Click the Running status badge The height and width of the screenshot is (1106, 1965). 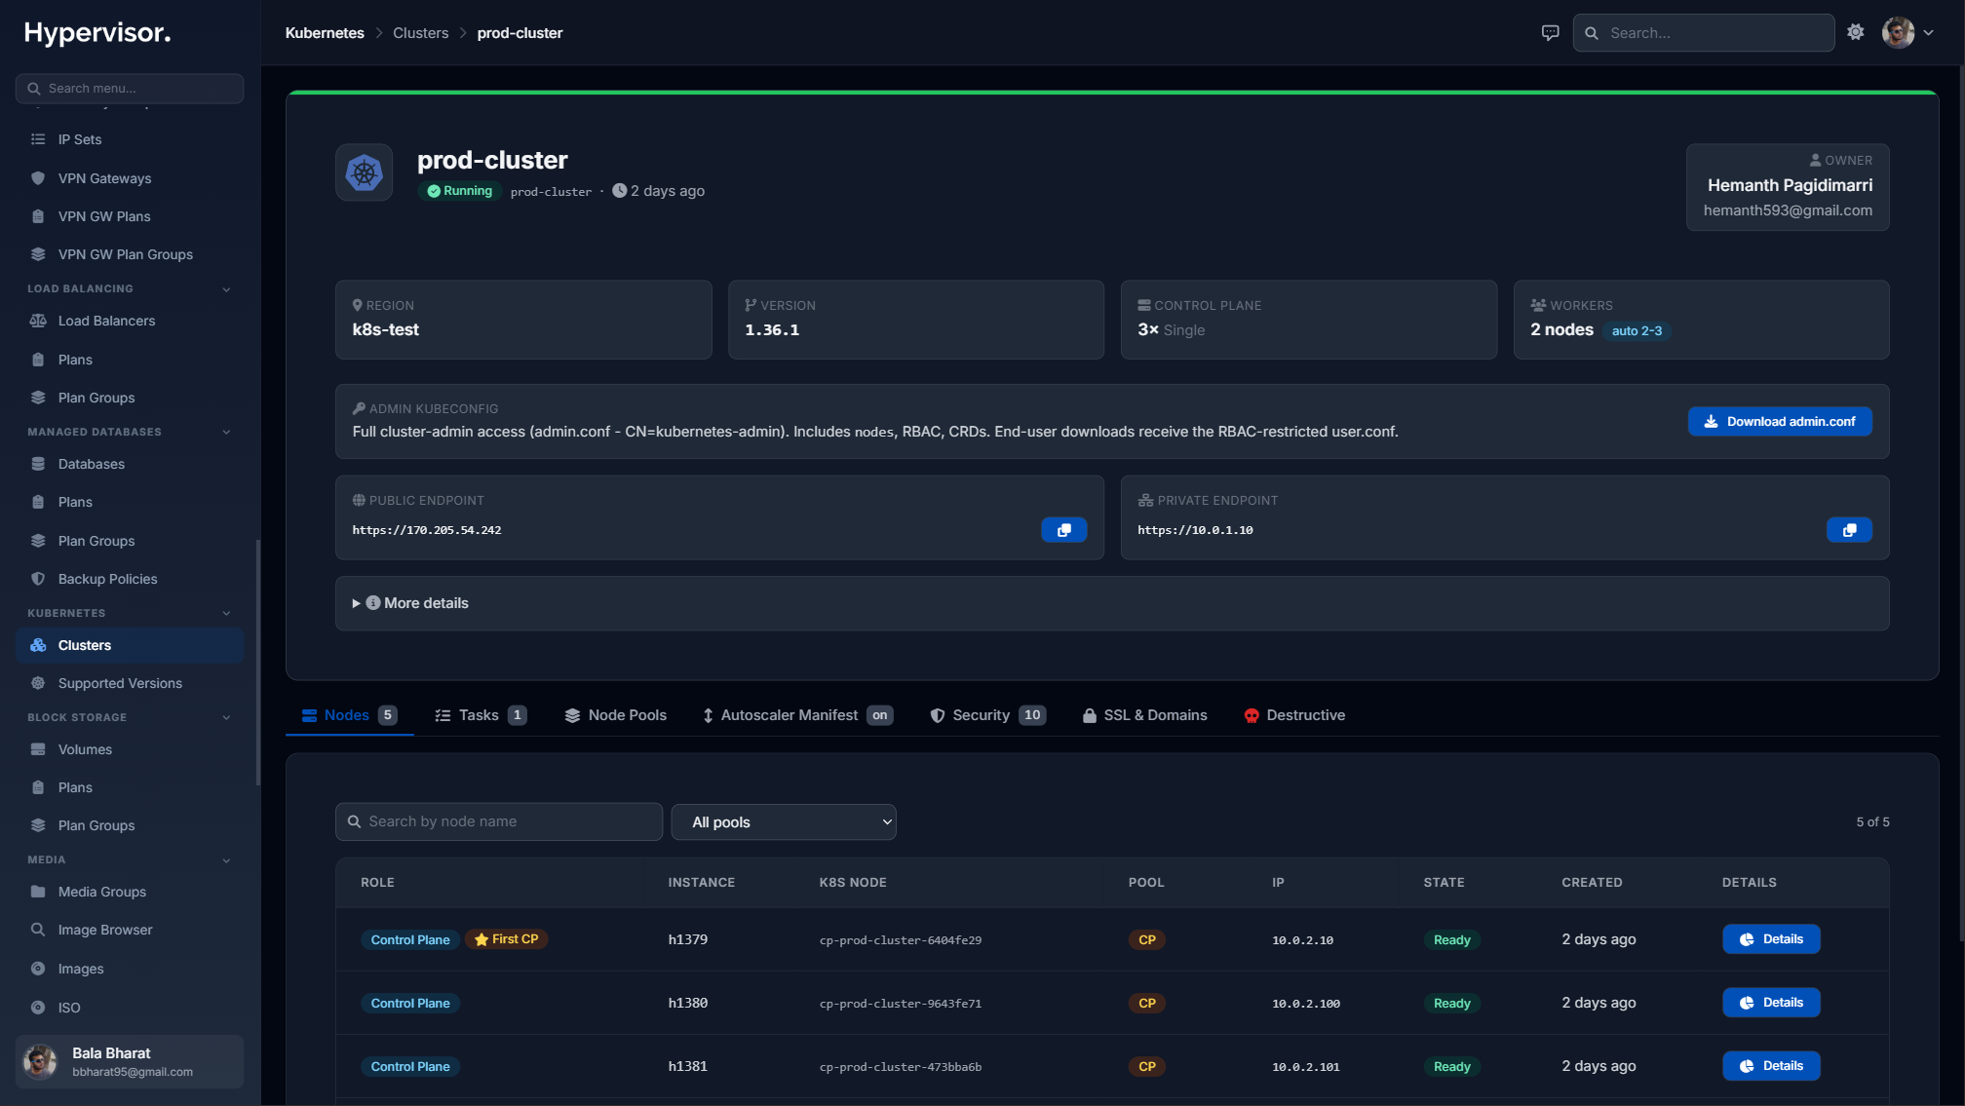click(460, 191)
